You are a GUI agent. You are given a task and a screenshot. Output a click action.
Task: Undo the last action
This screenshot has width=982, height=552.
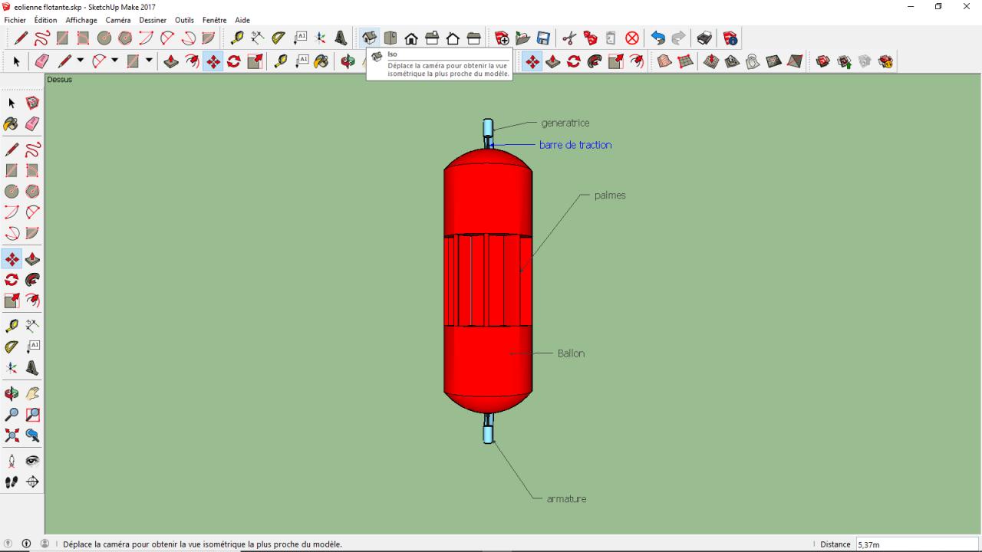[658, 38]
